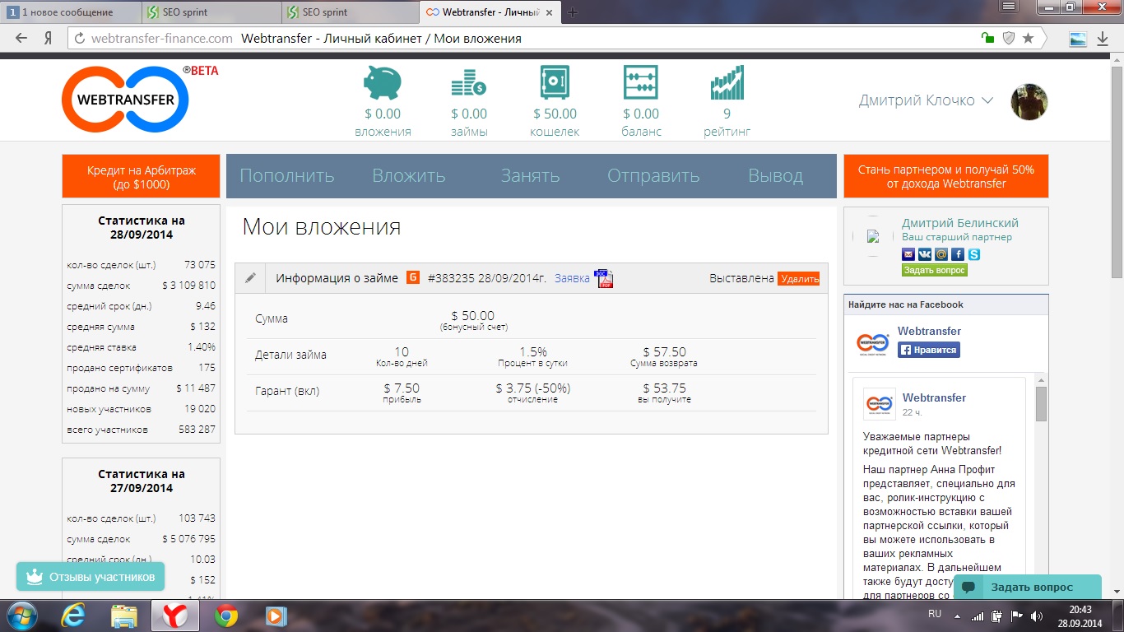Open the browser hamburger menu

[1007, 5]
